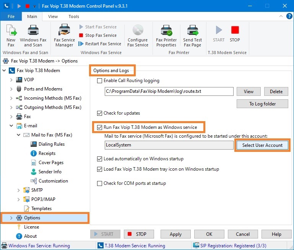Toggle Load tray icon on startup
This screenshot has width=294, height=250.
[99, 169]
